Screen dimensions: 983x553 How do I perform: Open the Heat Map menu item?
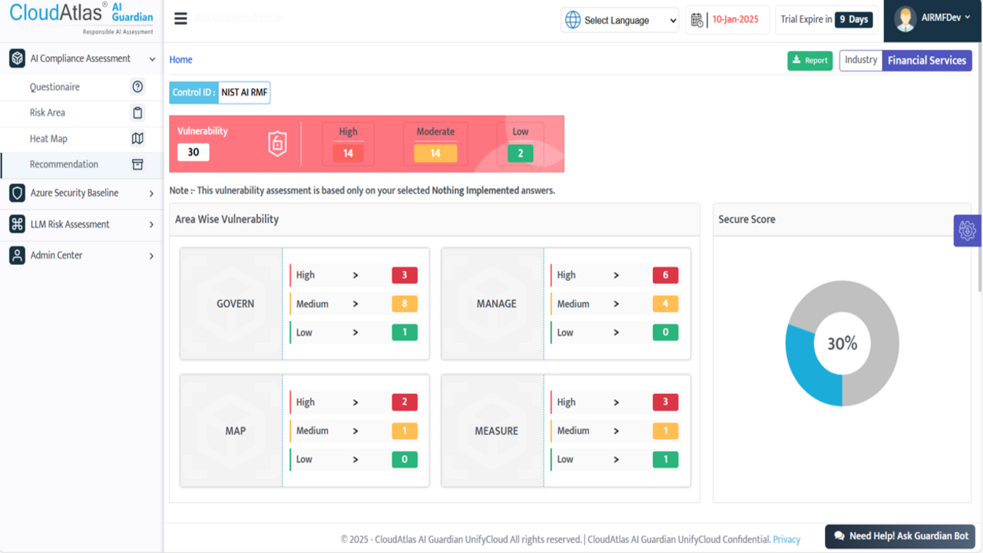pos(81,139)
